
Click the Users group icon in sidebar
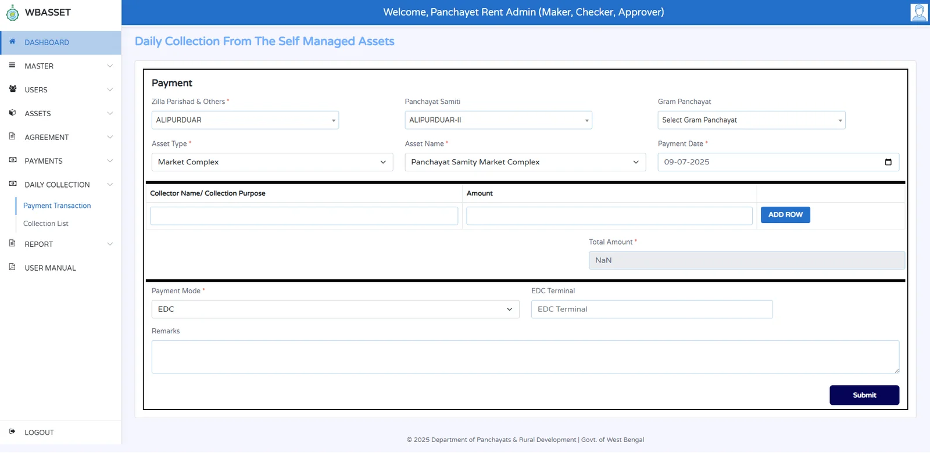(x=12, y=89)
